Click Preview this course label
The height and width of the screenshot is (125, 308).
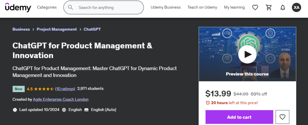tap(247, 74)
